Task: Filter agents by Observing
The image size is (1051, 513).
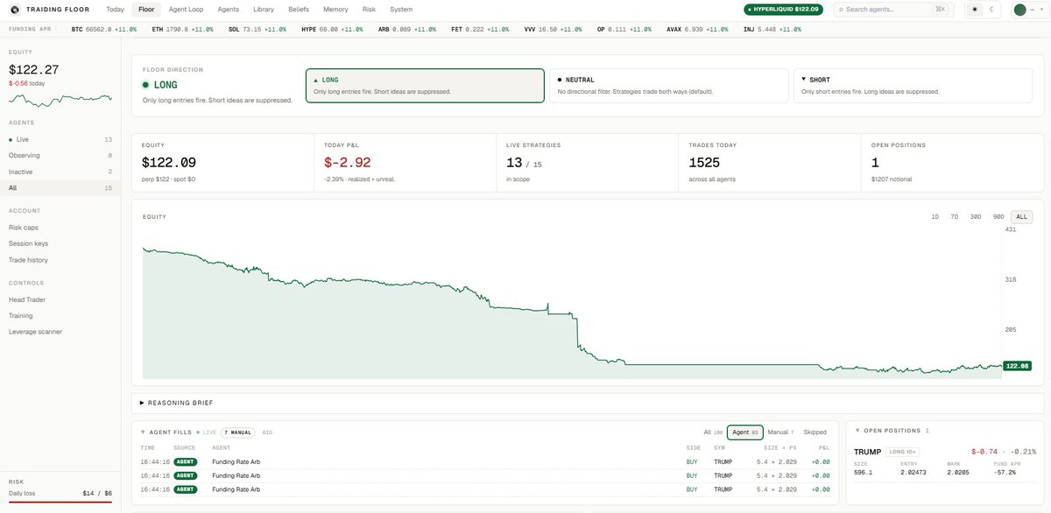Action: [x=60, y=155]
